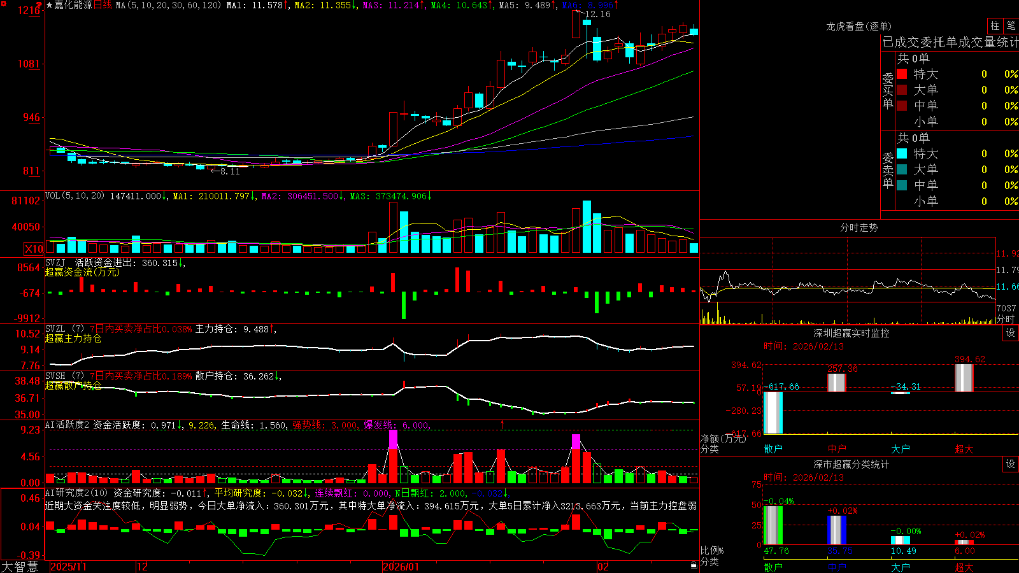Click the 主力持仓: 9.488 value
Screen dimensions: 1019x573
tap(232, 329)
